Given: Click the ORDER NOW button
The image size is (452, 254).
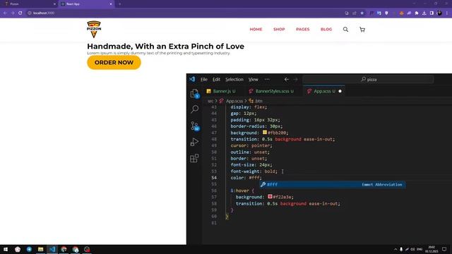Looking at the screenshot, I should pos(114,63).
